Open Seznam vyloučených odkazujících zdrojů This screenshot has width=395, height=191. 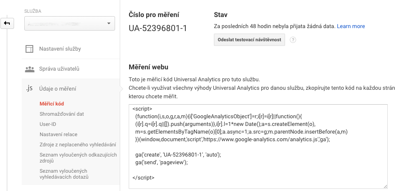click(x=78, y=158)
